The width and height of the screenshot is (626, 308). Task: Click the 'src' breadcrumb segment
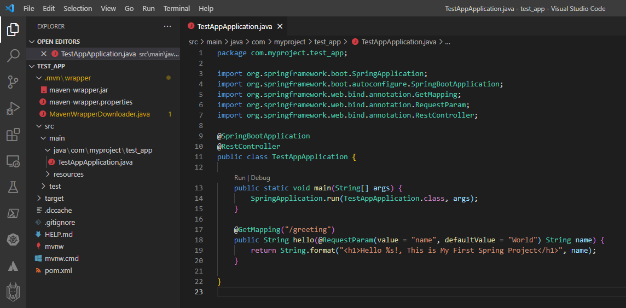click(x=193, y=42)
